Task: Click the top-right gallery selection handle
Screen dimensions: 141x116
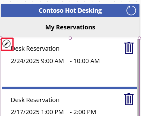Action: 139,38
